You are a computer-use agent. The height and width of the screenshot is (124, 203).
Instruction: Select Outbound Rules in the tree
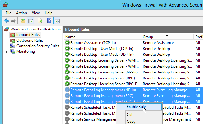point(30,40)
